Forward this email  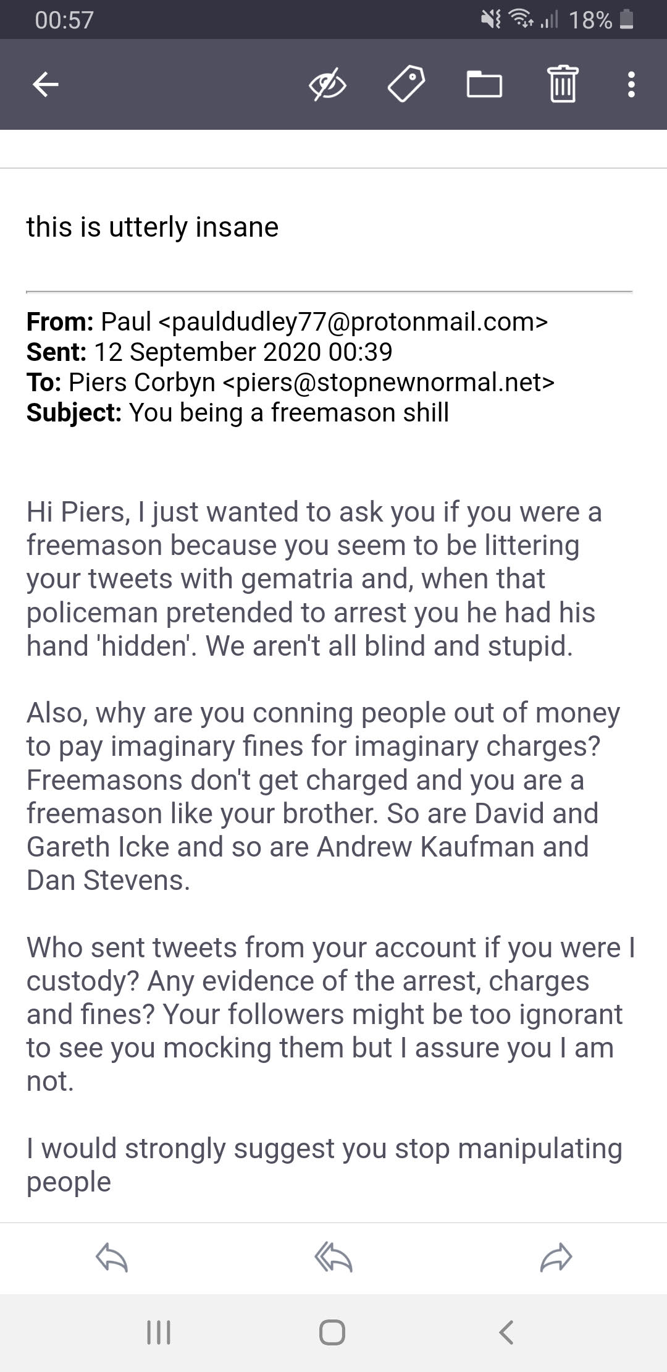click(x=556, y=1258)
